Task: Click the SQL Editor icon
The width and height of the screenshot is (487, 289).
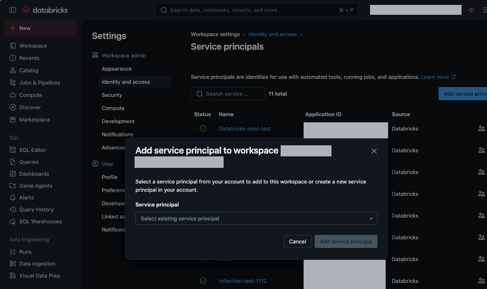Action: coord(13,150)
